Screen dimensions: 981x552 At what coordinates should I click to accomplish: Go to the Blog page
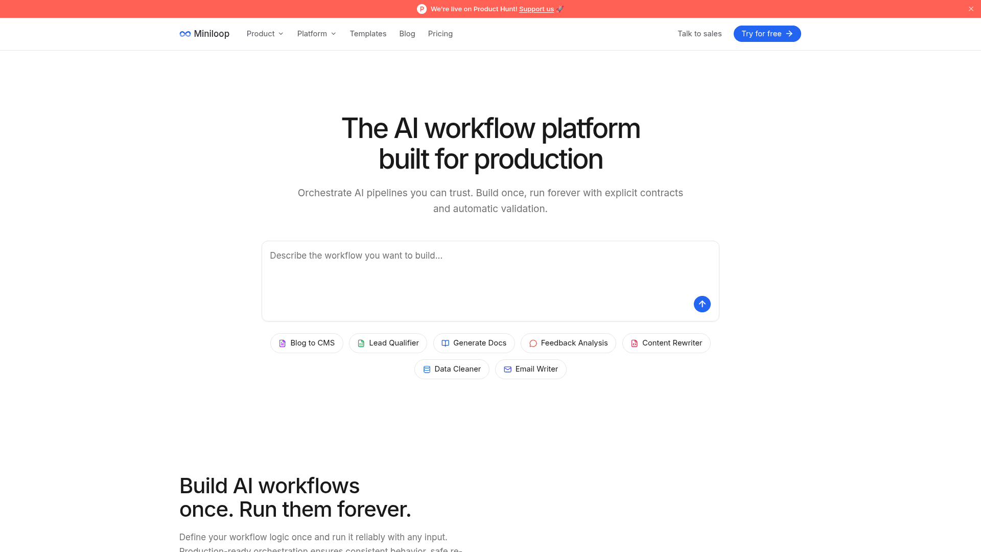[x=407, y=34]
